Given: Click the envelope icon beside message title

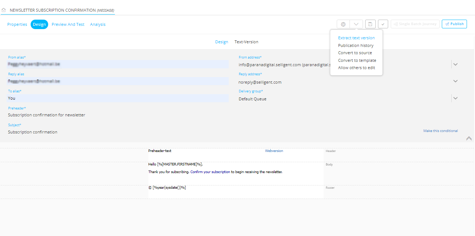Looking at the screenshot, I should pyautogui.click(x=4, y=10).
